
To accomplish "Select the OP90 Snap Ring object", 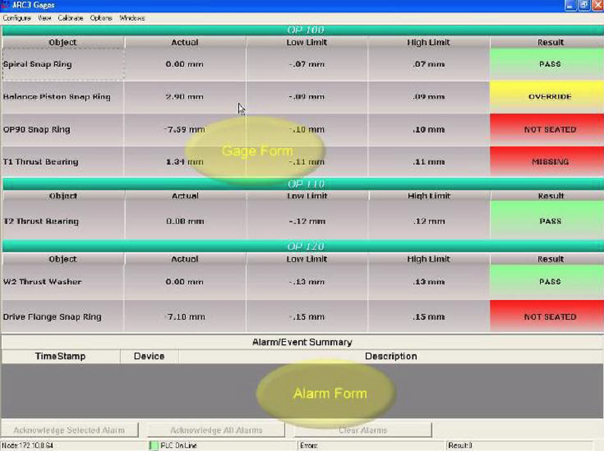I will point(63,130).
